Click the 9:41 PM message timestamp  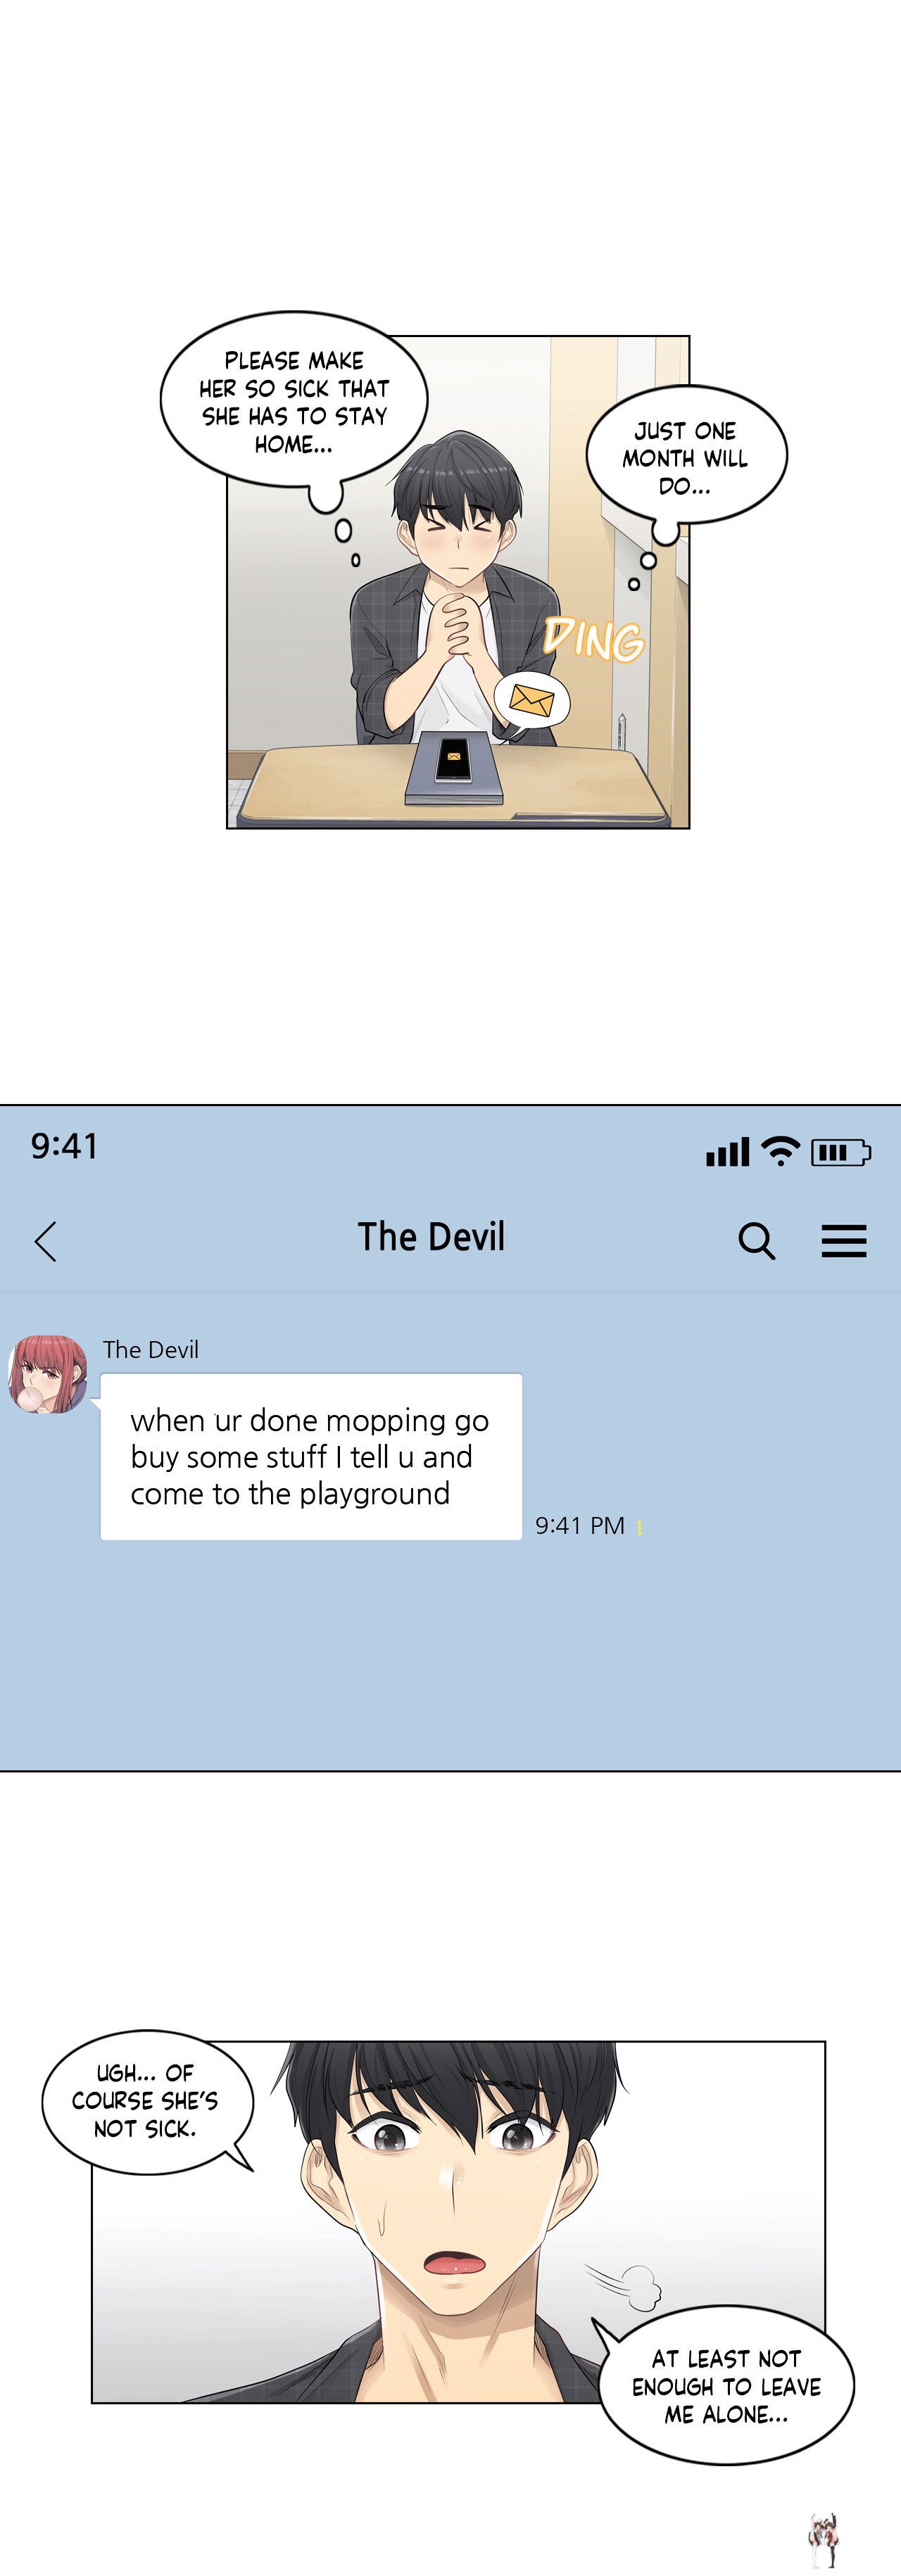pyautogui.click(x=580, y=1525)
